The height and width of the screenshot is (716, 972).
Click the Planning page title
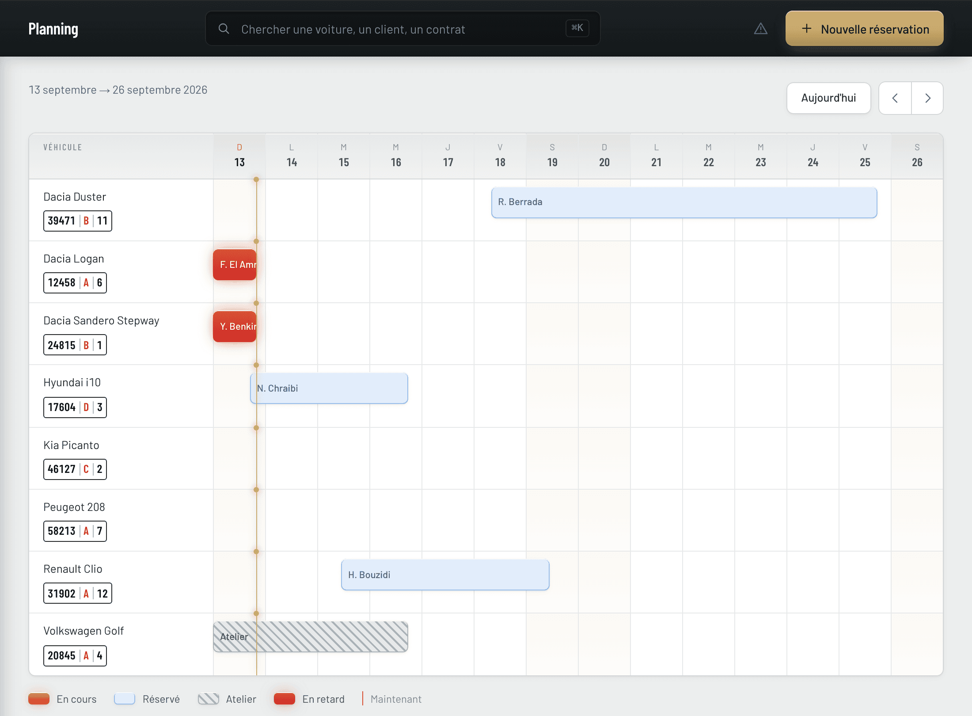53,29
